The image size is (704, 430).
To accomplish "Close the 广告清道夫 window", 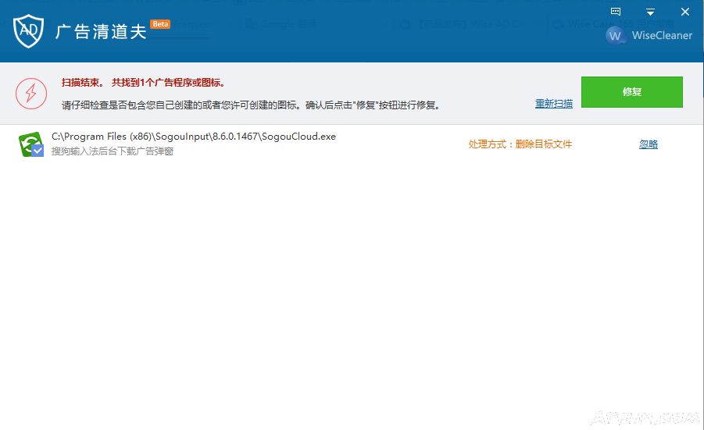I will coord(684,12).
